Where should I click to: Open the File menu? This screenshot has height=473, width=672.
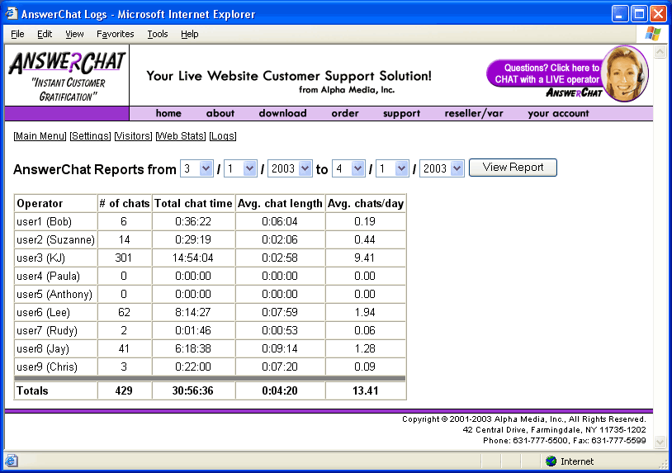17,34
